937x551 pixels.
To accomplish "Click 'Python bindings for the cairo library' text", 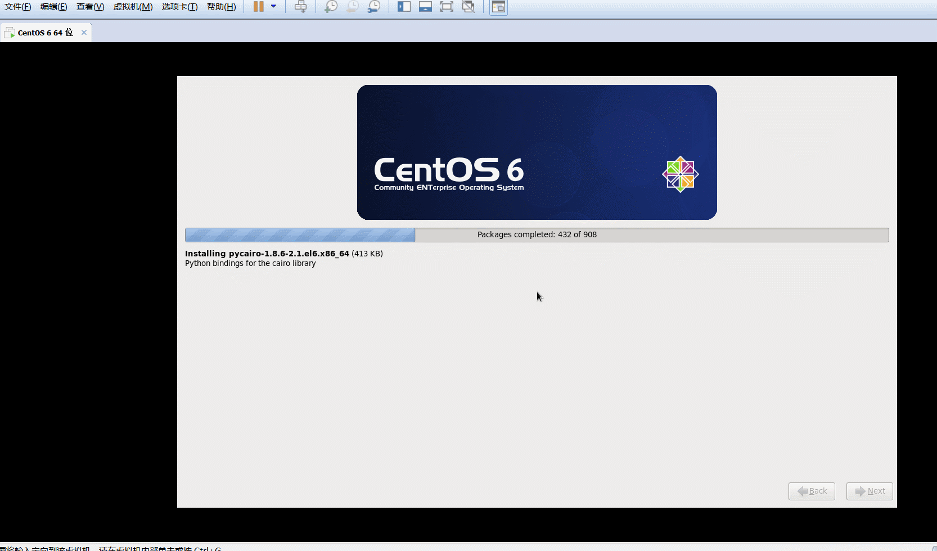I will [250, 263].
